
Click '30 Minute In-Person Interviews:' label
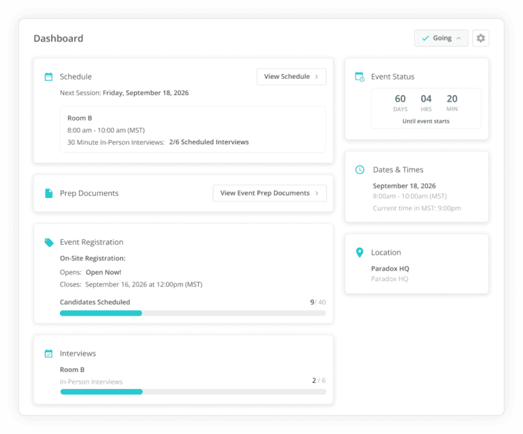116,143
